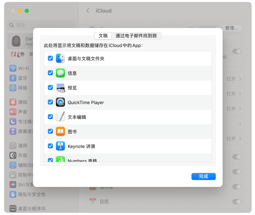Image resolution: width=255 pixels, height=215 pixels.
Task: Click the orange Books icon next to 图书
Action: [60, 131]
